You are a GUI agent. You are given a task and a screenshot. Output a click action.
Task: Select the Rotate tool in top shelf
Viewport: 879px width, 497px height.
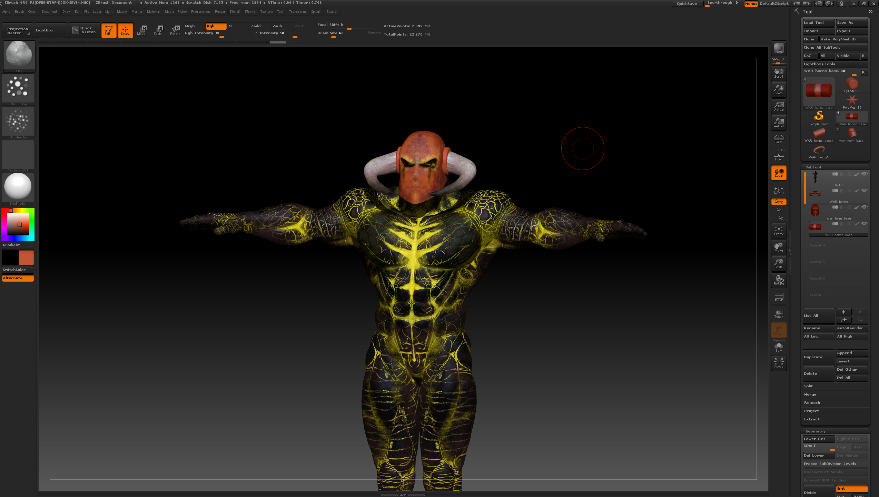[175, 30]
